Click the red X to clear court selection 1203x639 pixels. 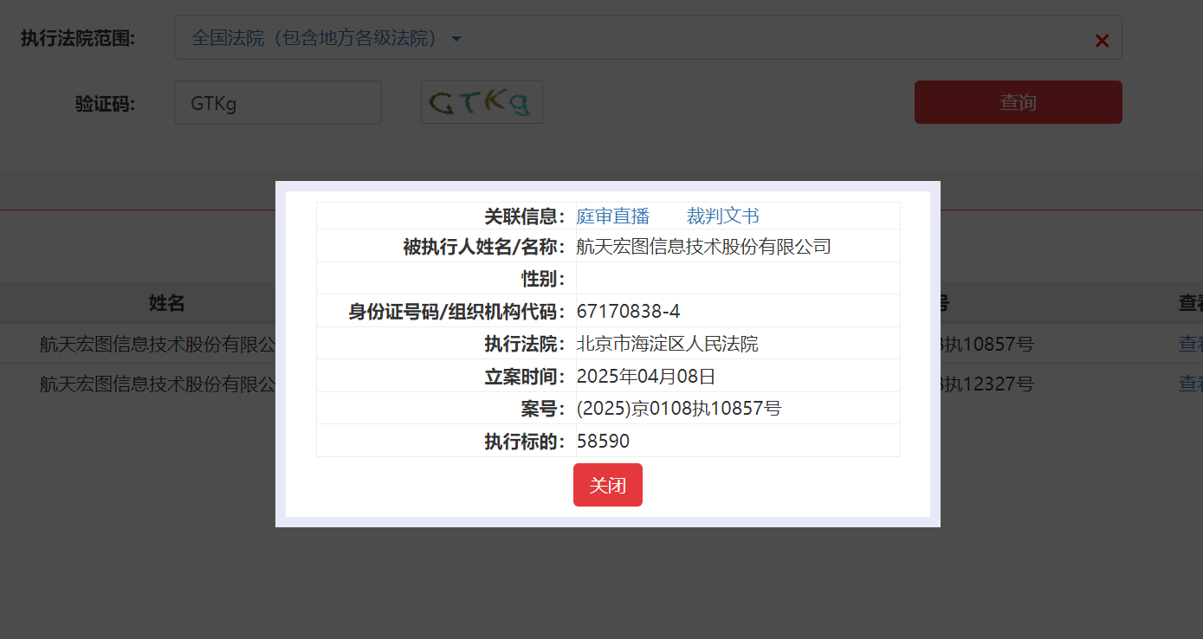pos(1102,40)
